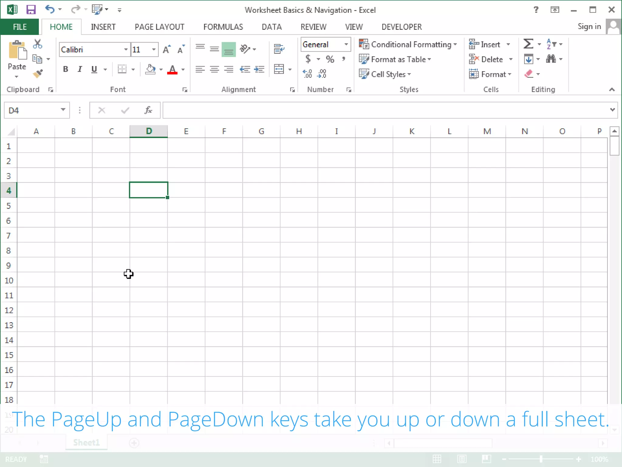Toggle Middle Align alignment
622x467 pixels.
coord(214,49)
